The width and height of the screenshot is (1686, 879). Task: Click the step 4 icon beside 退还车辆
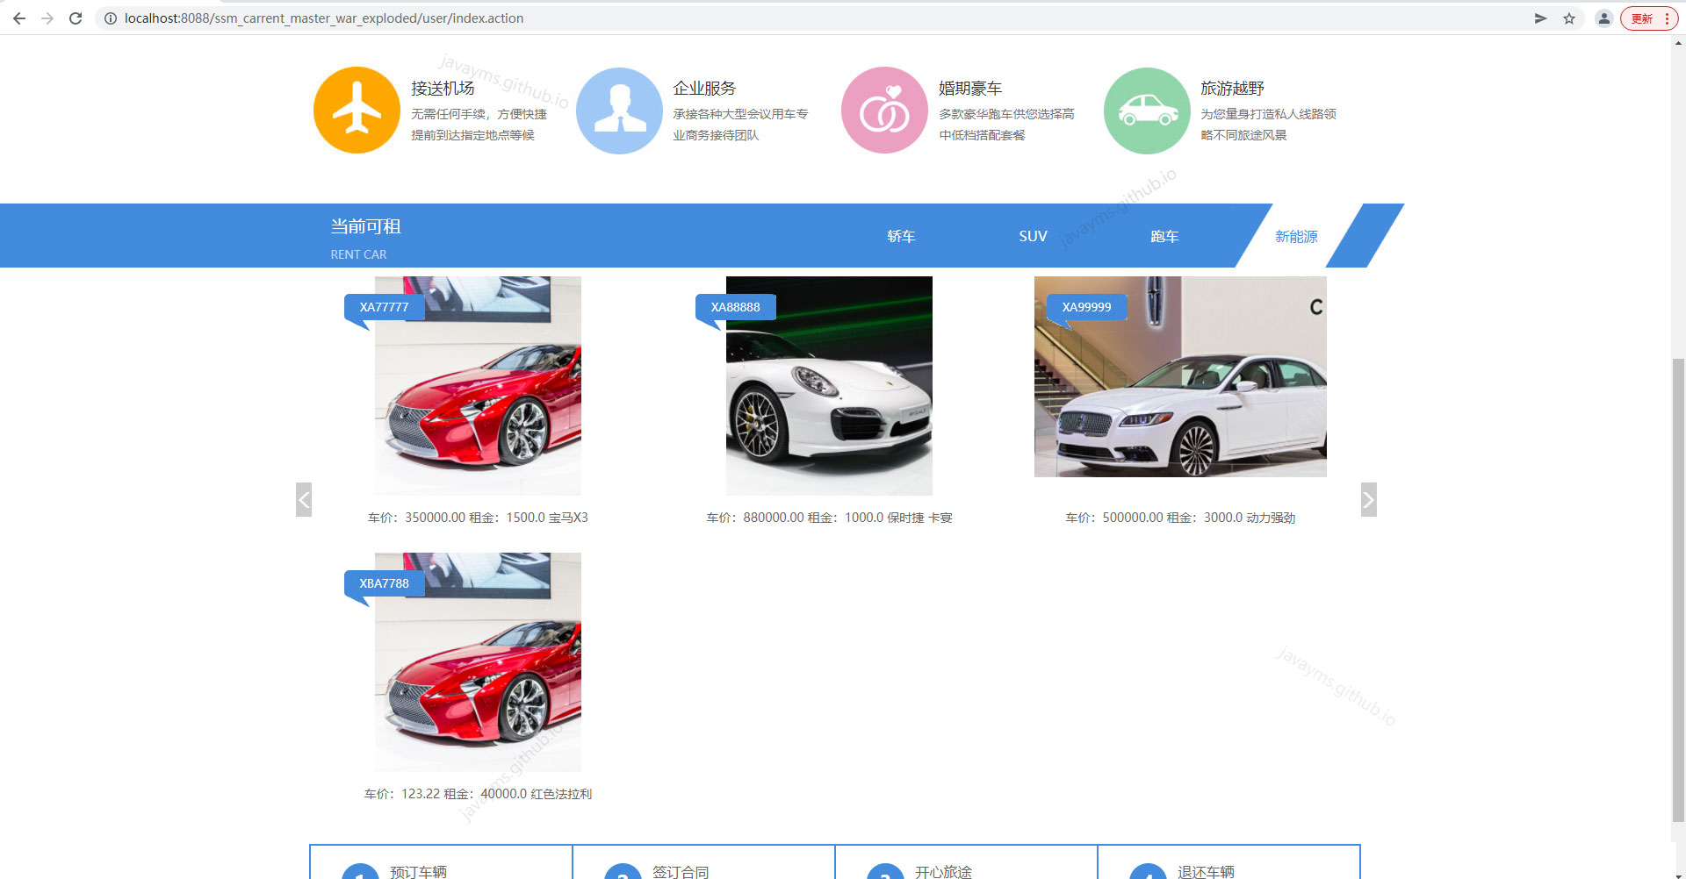(1147, 873)
